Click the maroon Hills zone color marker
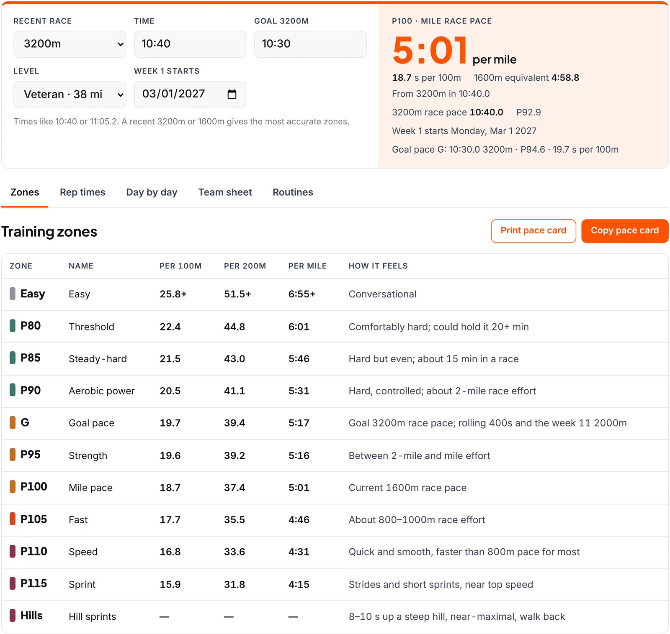The image size is (670, 634). coord(13,616)
